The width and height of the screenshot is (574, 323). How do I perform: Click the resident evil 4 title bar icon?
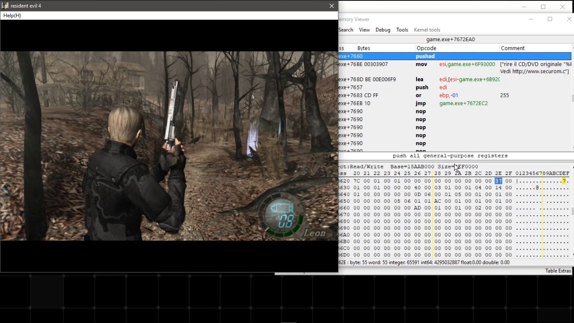click(x=5, y=5)
